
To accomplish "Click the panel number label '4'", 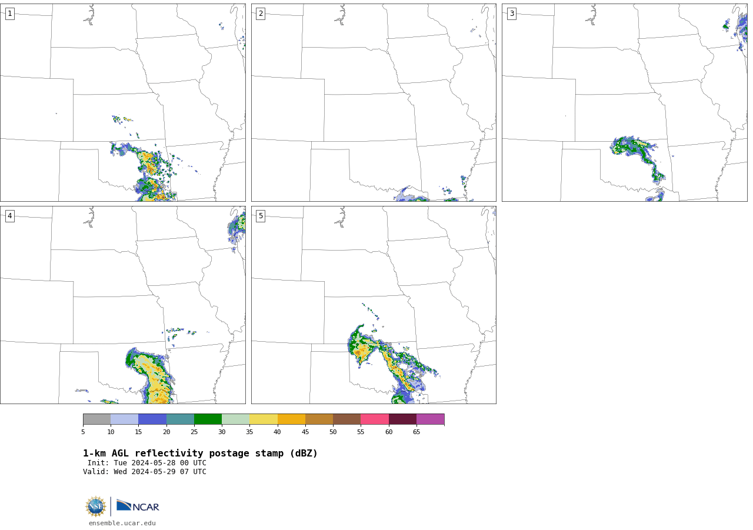I will pos(9,216).
